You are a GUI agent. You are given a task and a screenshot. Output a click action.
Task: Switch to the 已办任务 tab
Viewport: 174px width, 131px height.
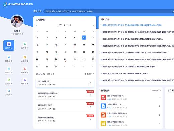pos(51,74)
